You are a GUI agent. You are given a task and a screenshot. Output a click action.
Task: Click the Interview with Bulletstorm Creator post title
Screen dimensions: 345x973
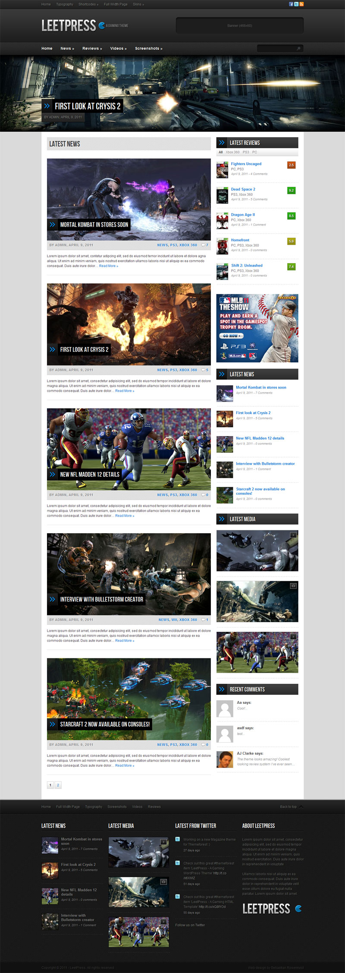[102, 599]
